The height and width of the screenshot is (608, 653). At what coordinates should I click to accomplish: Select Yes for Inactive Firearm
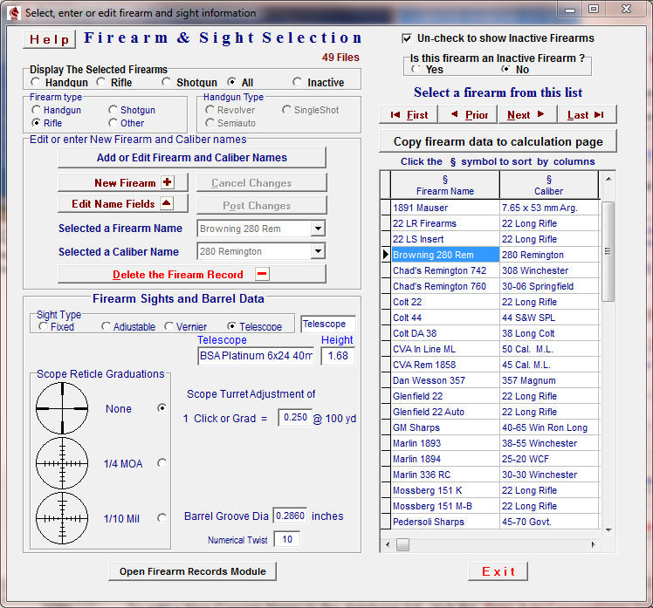click(416, 69)
